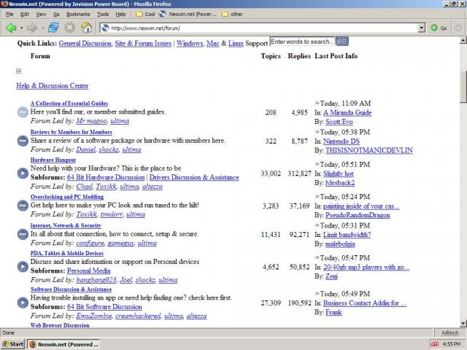Viewport: 467px width, 350px height.
Task: Click the Home icon in toolbar
Action: pos(86,28)
